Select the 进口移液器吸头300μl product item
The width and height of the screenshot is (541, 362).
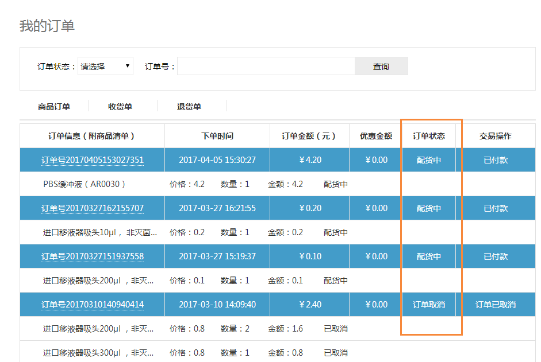point(99,353)
